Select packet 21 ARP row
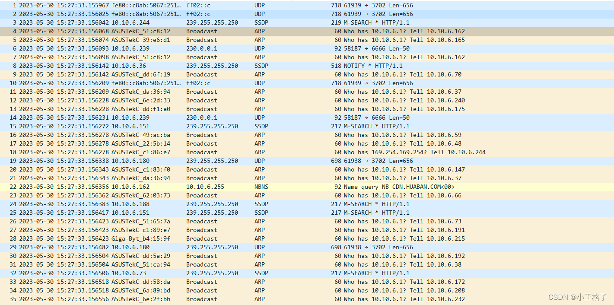This screenshot has height=305, width=614. tap(307, 178)
